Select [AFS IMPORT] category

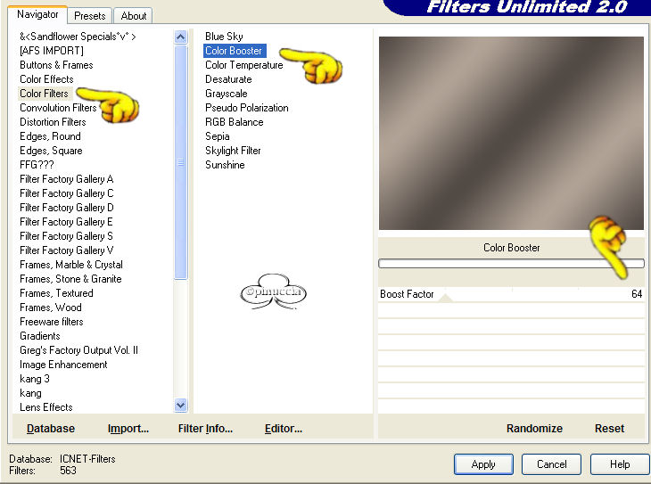52,51
